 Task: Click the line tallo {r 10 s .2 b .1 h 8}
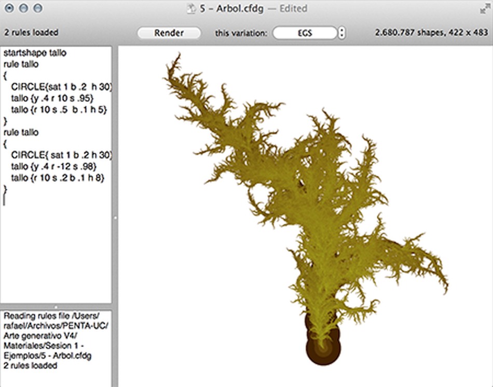tap(58, 178)
